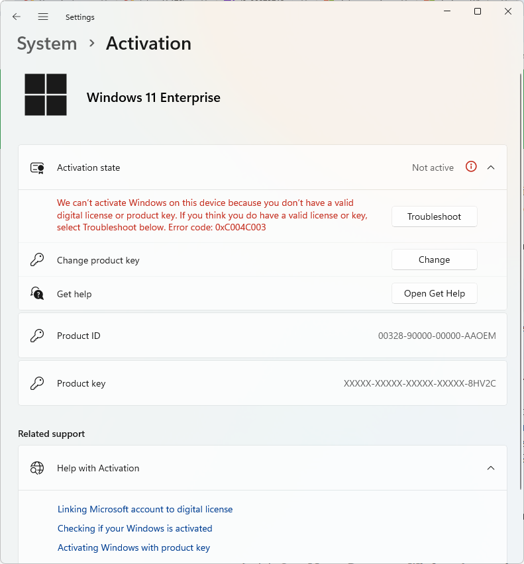Click the Help with Activation label

tap(98, 468)
